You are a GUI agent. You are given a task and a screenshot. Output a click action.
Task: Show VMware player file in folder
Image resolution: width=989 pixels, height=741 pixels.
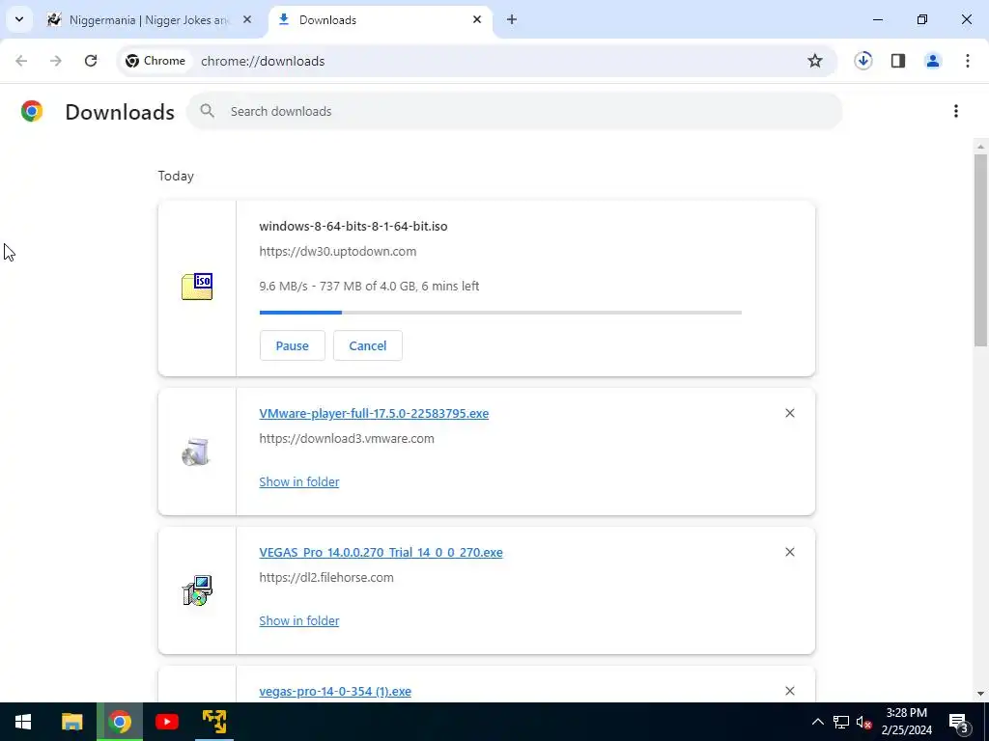coord(299,481)
